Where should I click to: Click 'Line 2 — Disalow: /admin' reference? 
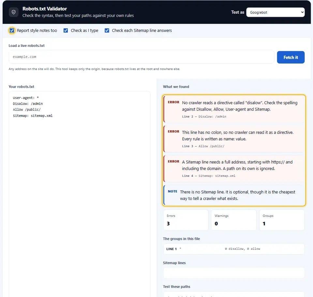(x=204, y=117)
